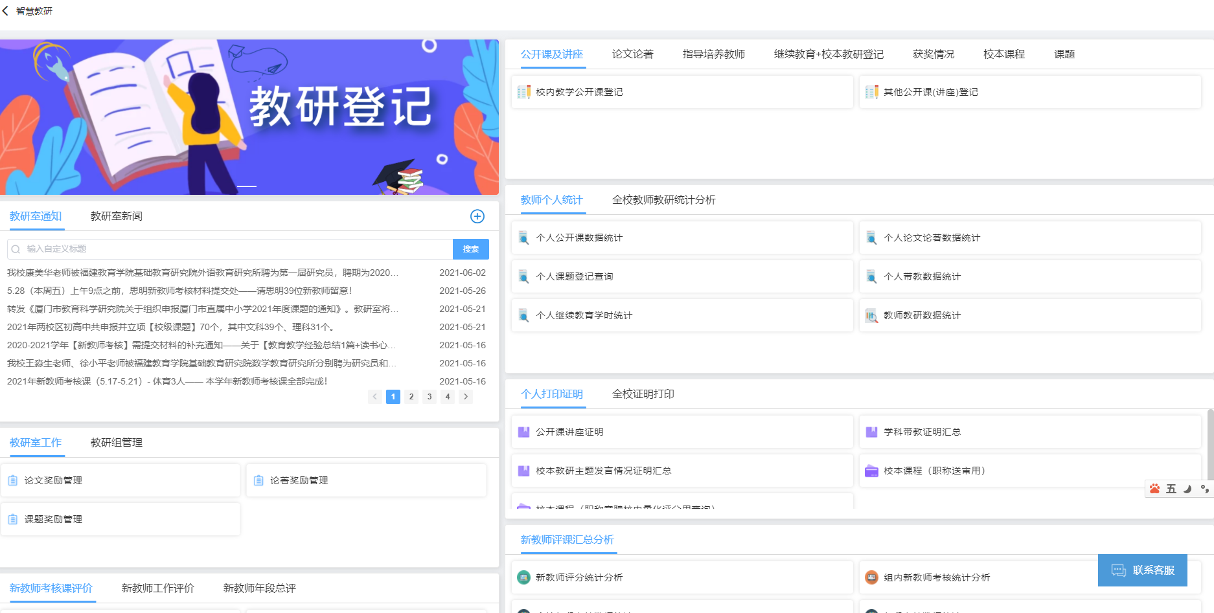
Task: Click the 其他公开课(讲座)登记 icon
Action: (872, 92)
